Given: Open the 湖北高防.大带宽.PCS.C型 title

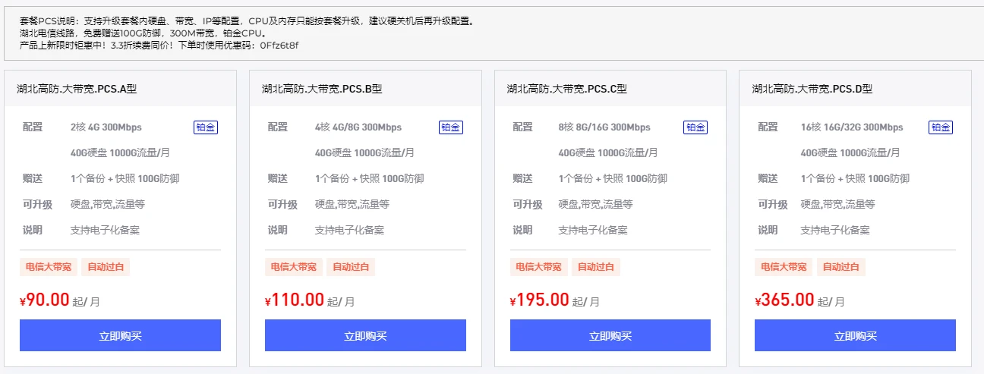Looking at the screenshot, I should 567,89.
